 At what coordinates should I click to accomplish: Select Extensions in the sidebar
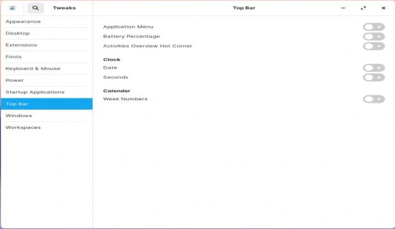point(47,45)
